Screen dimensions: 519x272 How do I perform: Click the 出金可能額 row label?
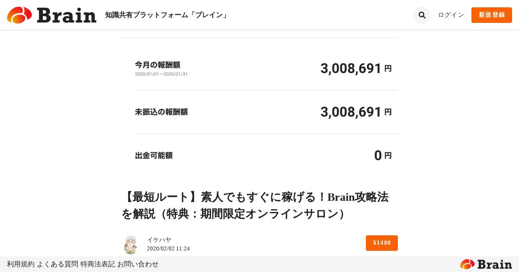tap(154, 156)
